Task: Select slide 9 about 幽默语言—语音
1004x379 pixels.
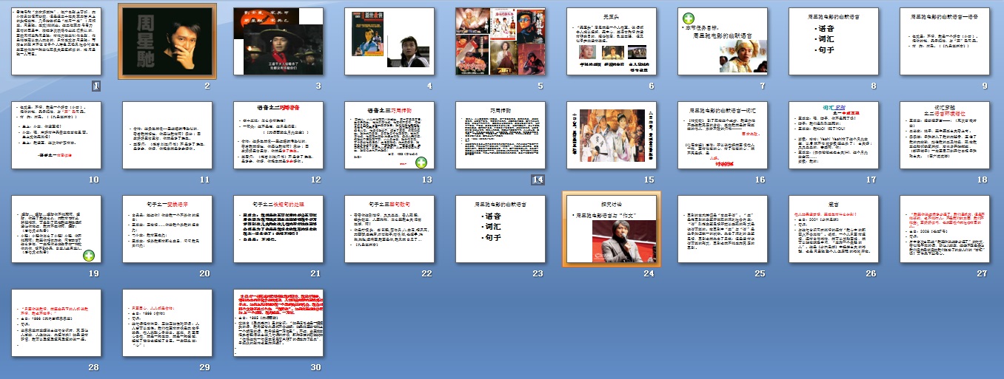Action: point(946,41)
